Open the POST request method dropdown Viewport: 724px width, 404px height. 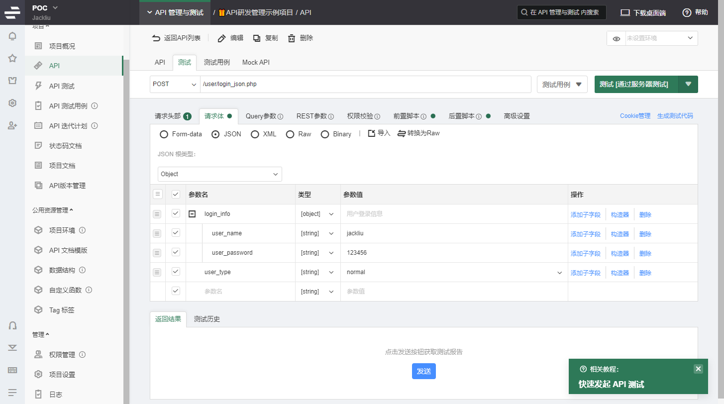175,85
